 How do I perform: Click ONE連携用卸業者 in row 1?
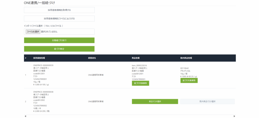tap(96, 75)
